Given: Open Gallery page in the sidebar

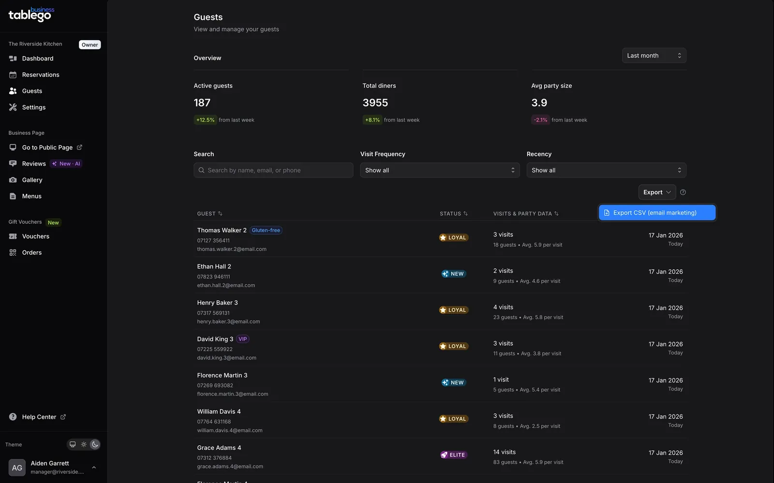Looking at the screenshot, I should [32, 180].
